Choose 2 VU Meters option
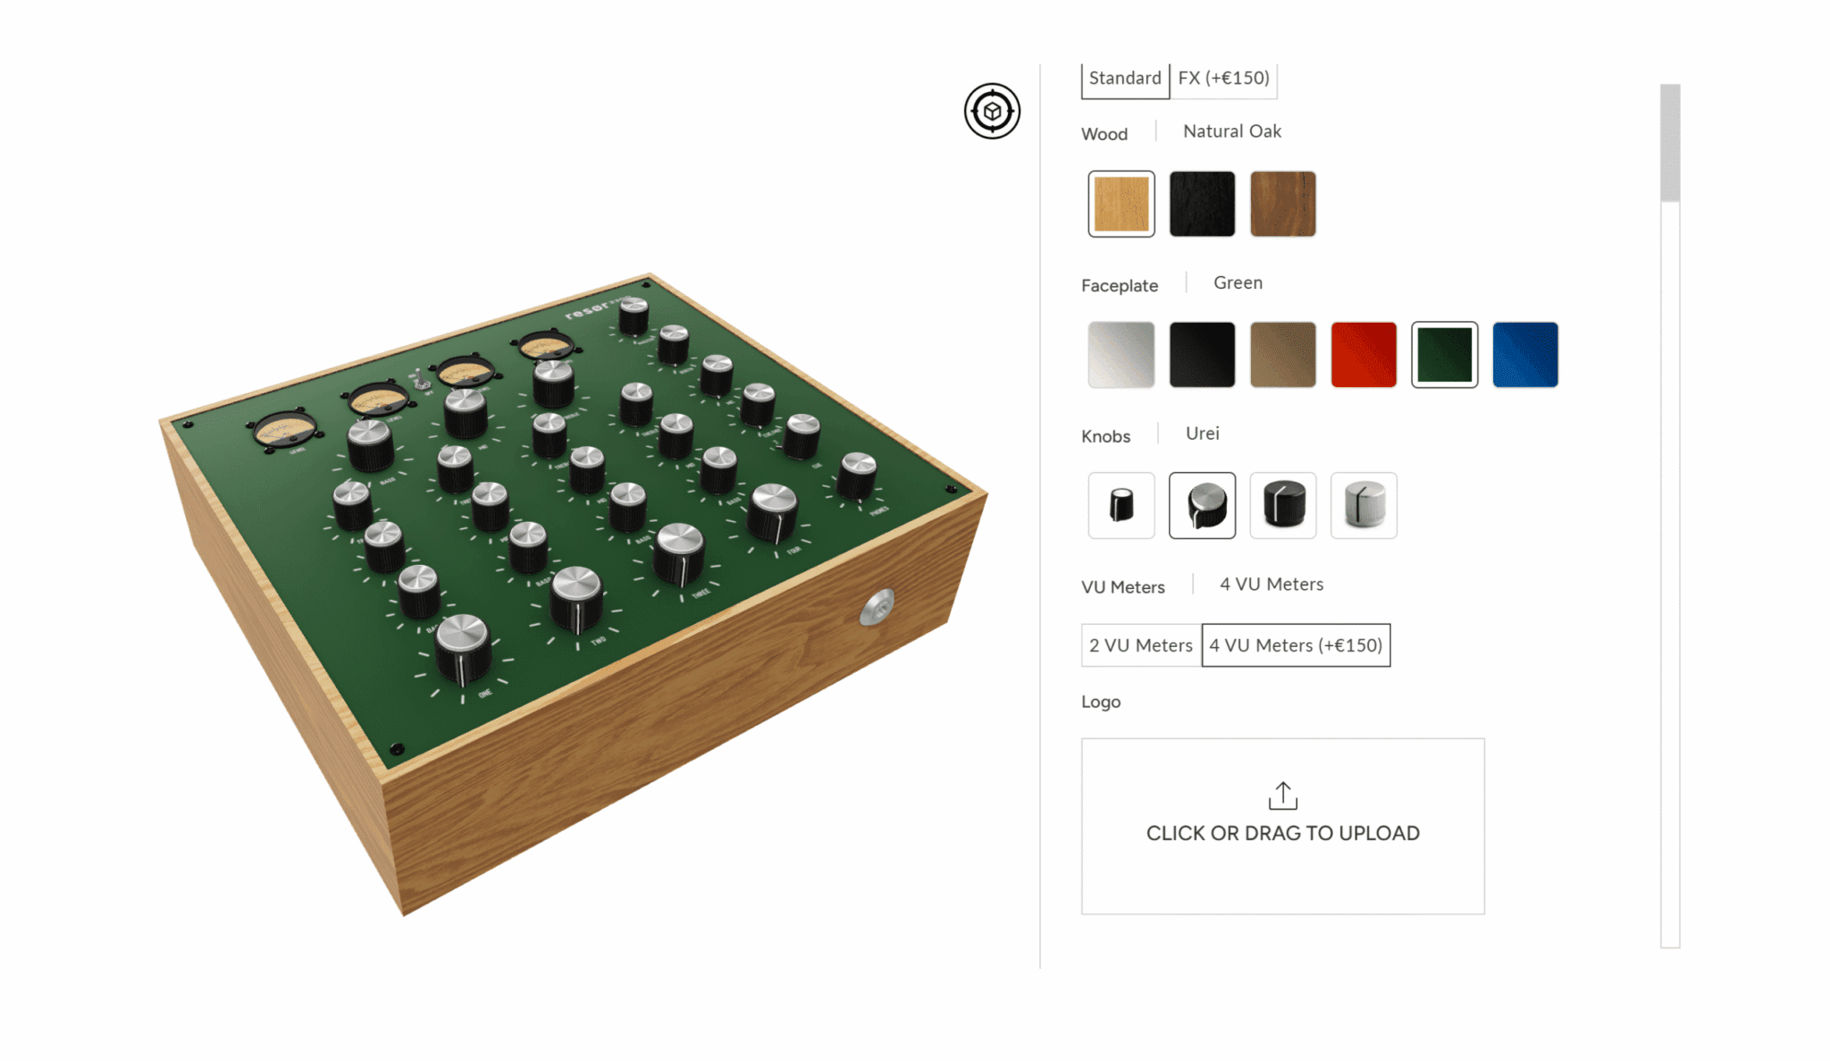Image resolution: width=1830 pixels, height=1061 pixels. (1141, 645)
